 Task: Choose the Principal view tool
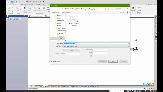click(x=35, y=9)
